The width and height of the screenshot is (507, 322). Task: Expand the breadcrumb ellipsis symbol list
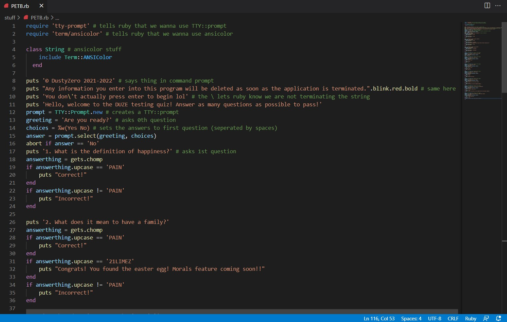(x=57, y=18)
